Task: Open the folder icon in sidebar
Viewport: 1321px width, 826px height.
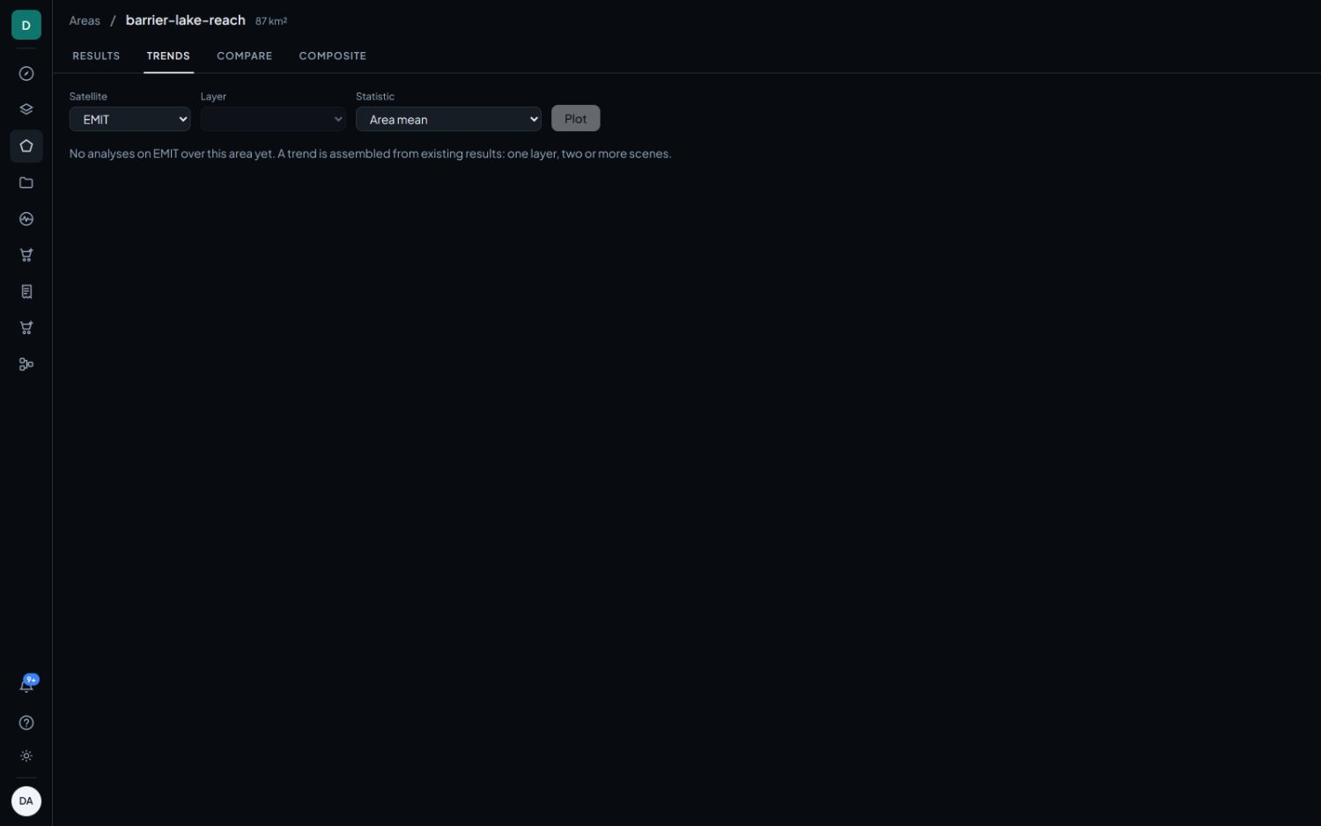Action: 26,182
